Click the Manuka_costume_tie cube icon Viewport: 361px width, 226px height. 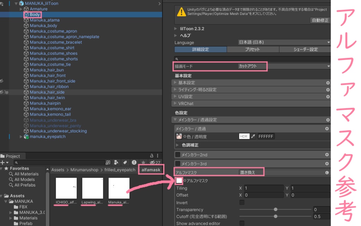pyautogui.click(x=26, y=65)
